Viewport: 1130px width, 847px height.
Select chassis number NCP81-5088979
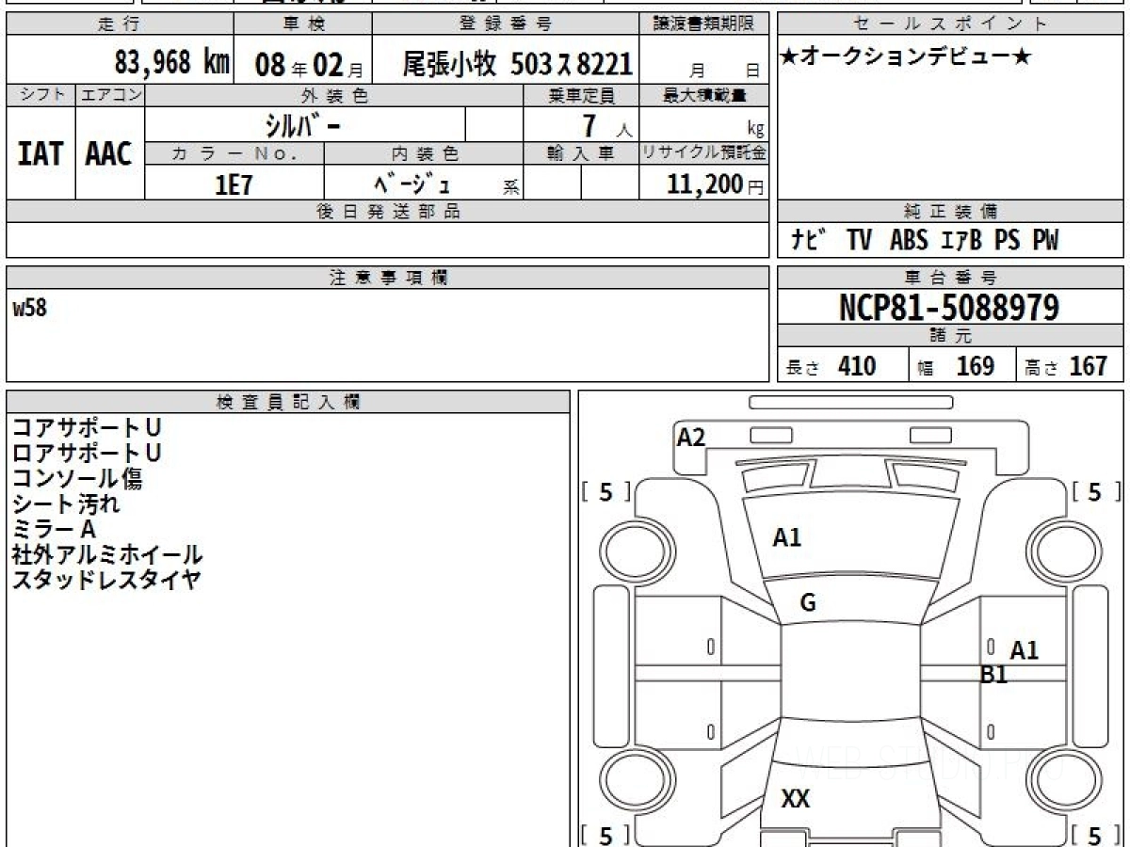click(x=949, y=308)
